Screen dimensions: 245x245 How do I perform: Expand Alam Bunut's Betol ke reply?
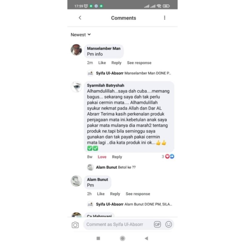tap(111, 167)
